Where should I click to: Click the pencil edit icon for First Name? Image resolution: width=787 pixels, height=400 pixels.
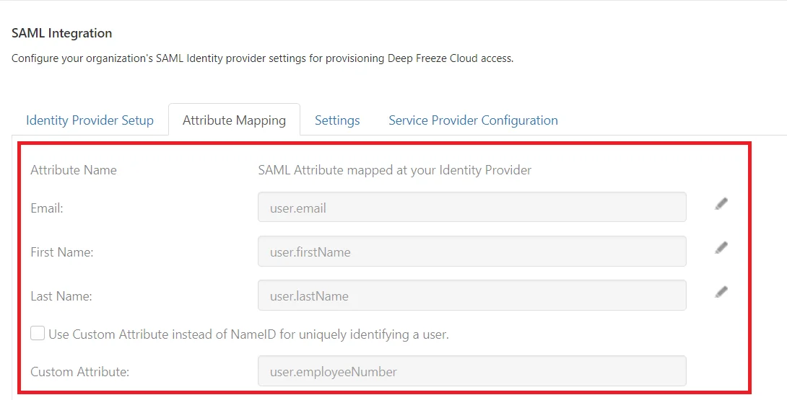click(721, 248)
